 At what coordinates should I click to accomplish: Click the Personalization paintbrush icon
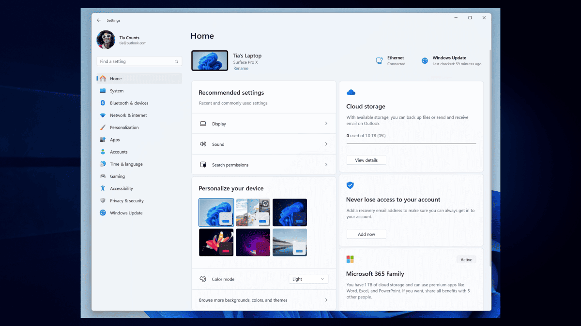pos(103,128)
